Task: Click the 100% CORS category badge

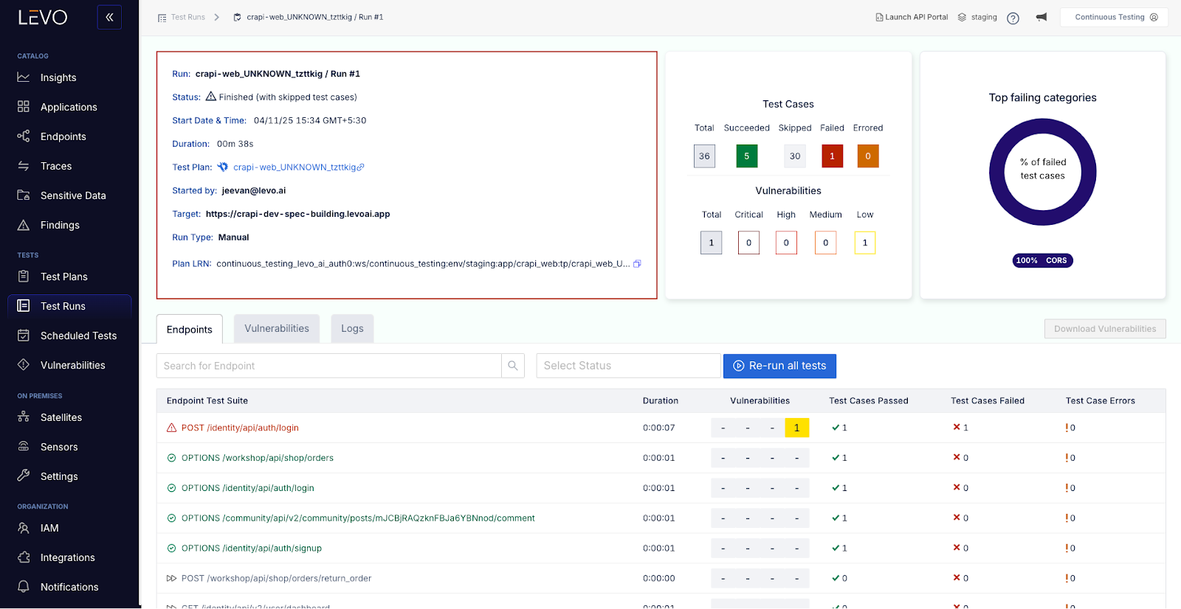Action: coord(1042,260)
